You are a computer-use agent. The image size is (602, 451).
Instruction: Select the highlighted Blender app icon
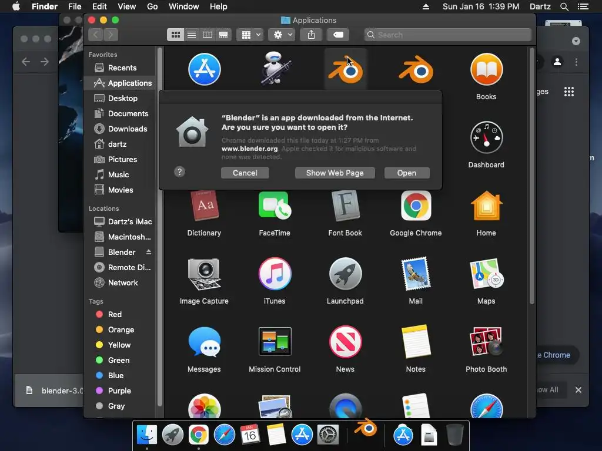click(346, 69)
